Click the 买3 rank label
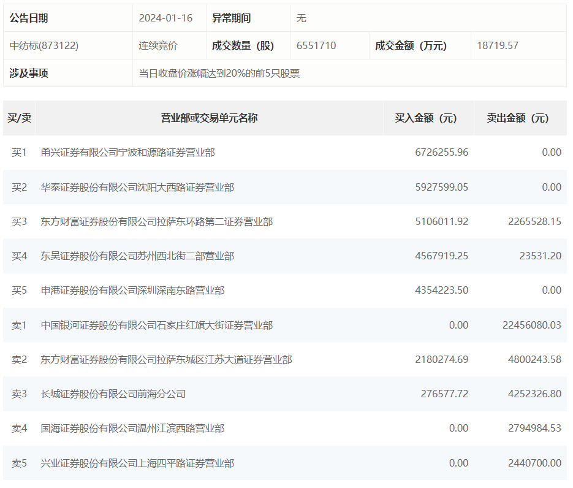573x488 pixels. click(x=19, y=221)
